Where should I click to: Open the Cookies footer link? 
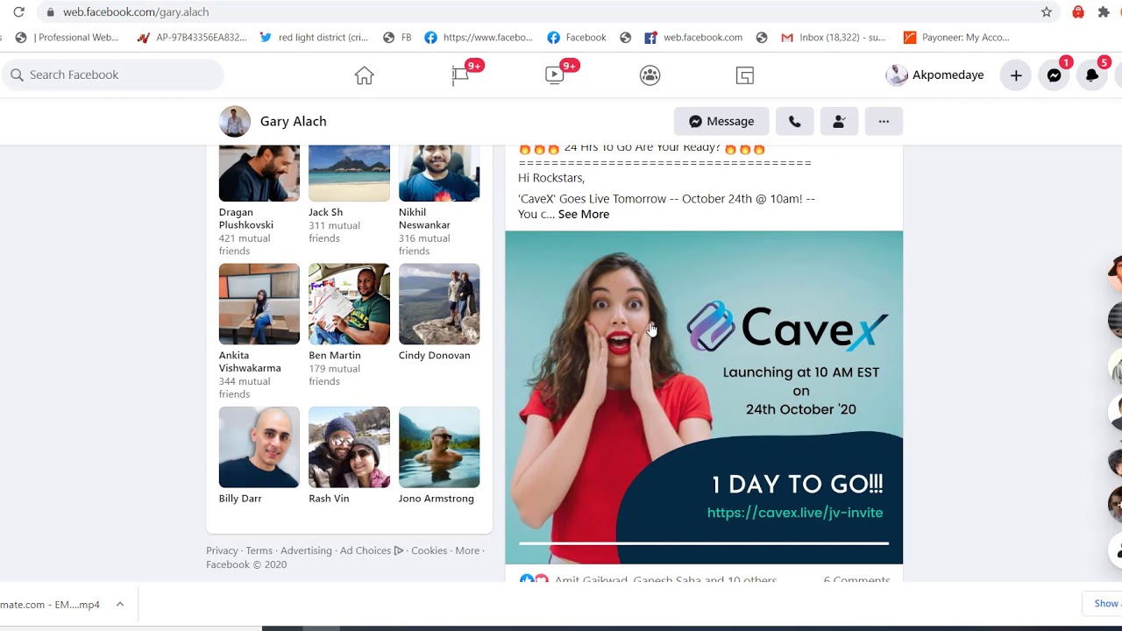tap(430, 550)
